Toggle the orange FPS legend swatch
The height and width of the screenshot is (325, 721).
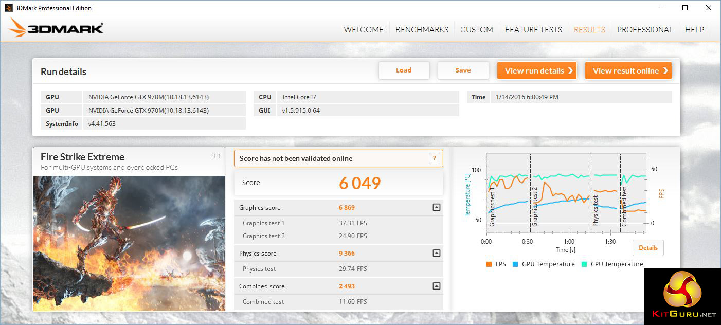[x=489, y=264]
